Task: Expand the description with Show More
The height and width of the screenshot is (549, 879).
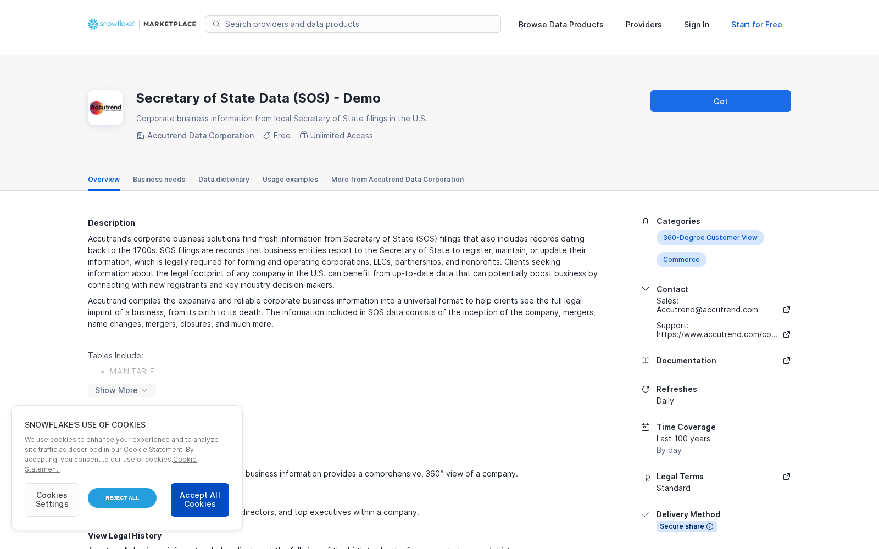Action: [x=121, y=390]
